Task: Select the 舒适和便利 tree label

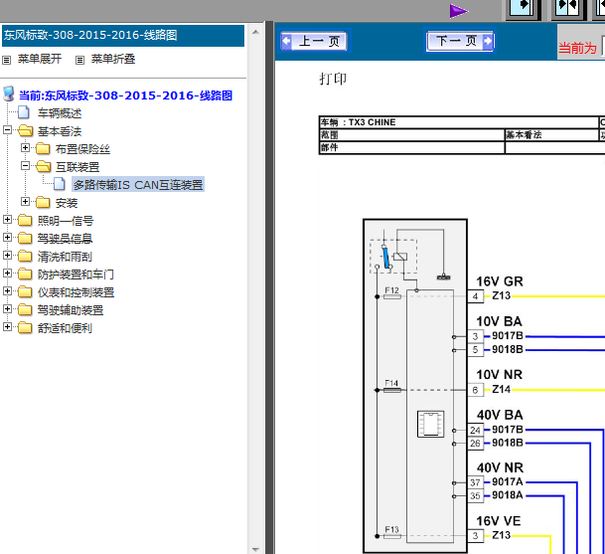Action: (x=65, y=328)
